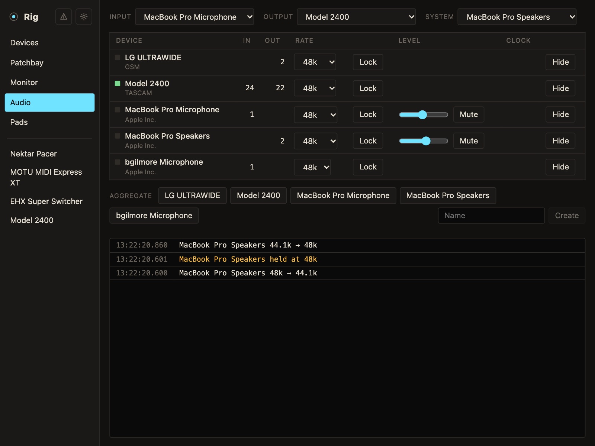The width and height of the screenshot is (595, 446).
Task: Toggle MacBook Pro Speakers status square
Action: [118, 136]
